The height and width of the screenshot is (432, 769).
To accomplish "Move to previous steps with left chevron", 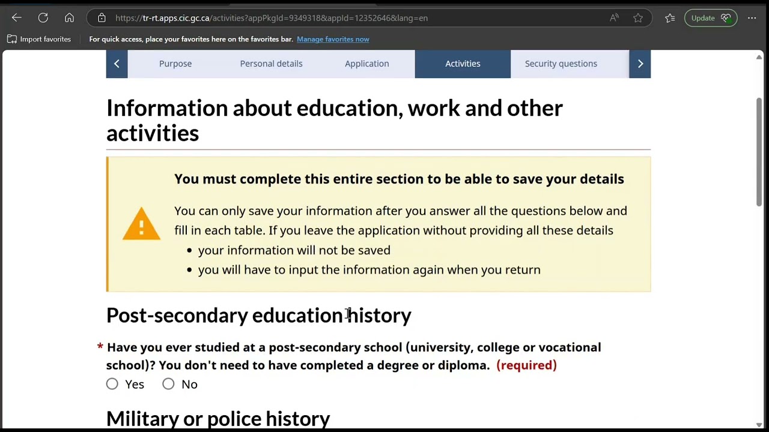I will [117, 64].
